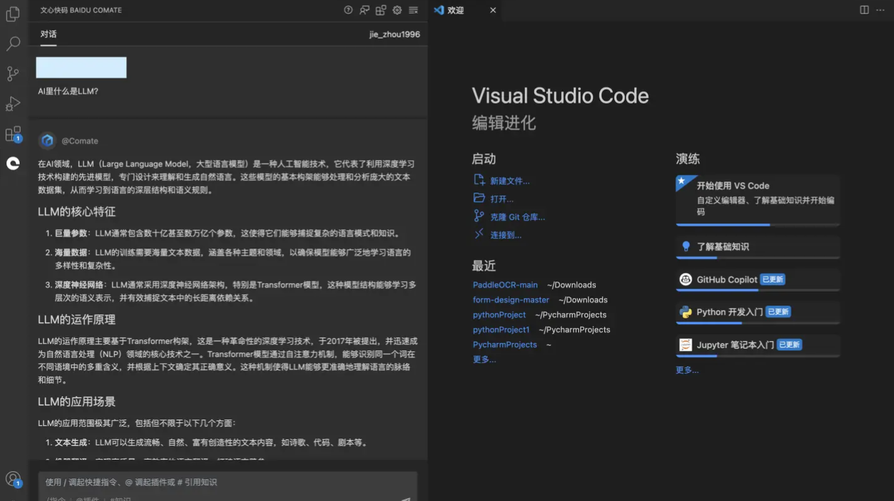The height and width of the screenshot is (501, 894).
Task: Clear the conversation with the list-clear icon
Action: (413, 10)
